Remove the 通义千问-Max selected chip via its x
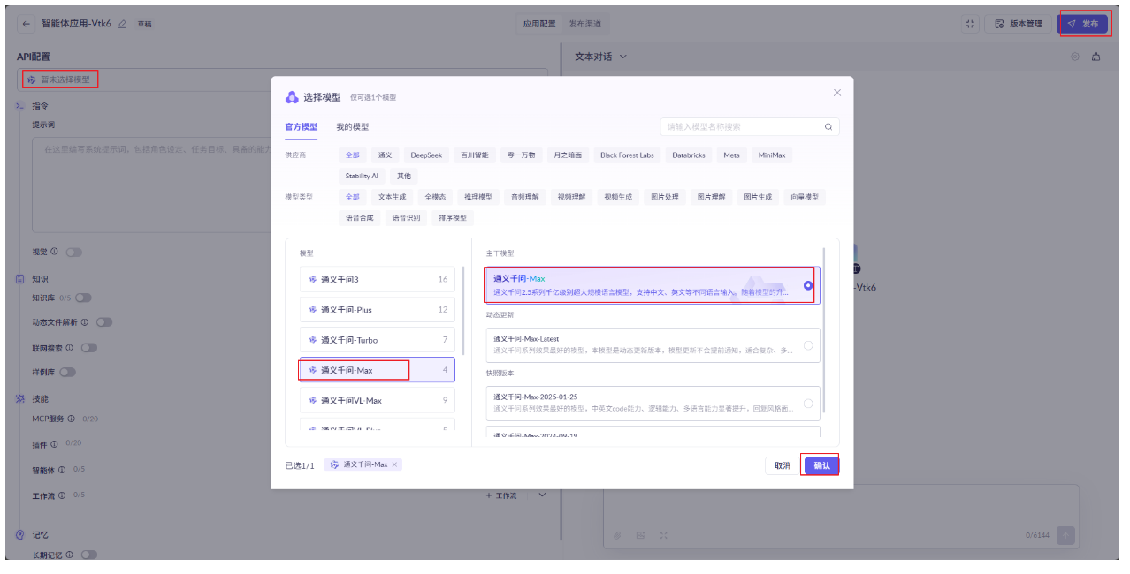Viewport: 1130px width, 574px height. pos(394,464)
